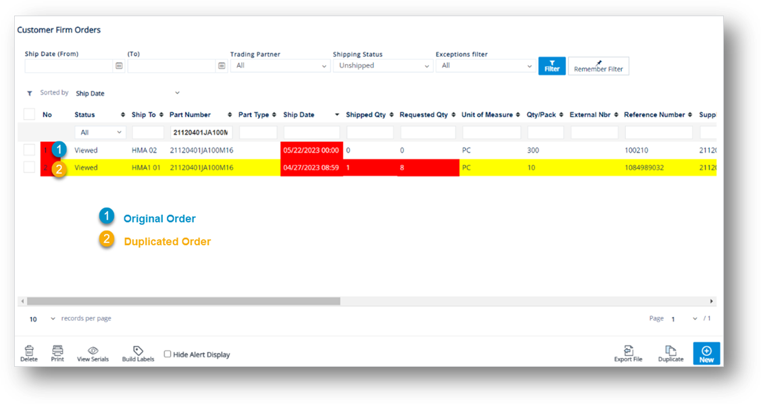
Task: Click the Duplicate icon
Action: (x=670, y=350)
